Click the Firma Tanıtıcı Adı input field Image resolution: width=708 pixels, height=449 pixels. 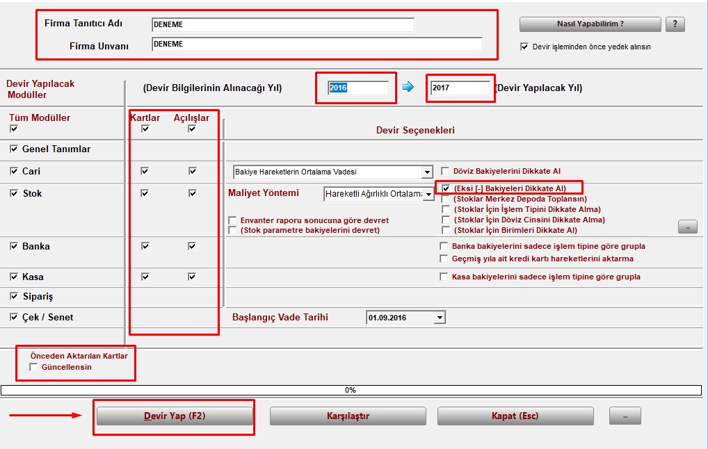282,24
